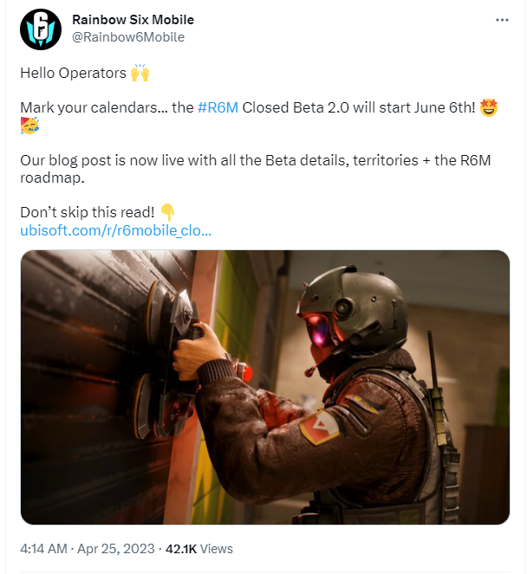This screenshot has width=527, height=574.
Task: Click the "Hello Operators" greeting text
Action: tap(73, 74)
